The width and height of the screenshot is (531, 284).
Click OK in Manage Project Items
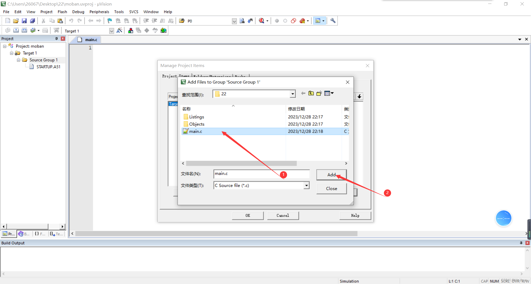tap(248, 216)
